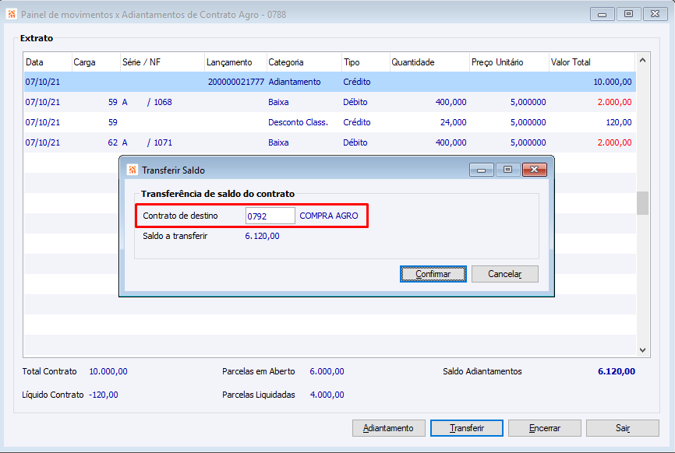The width and height of the screenshot is (675, 453).
Task: Click the Adiantamento button in main panel
Action: [x=389, y=428]
